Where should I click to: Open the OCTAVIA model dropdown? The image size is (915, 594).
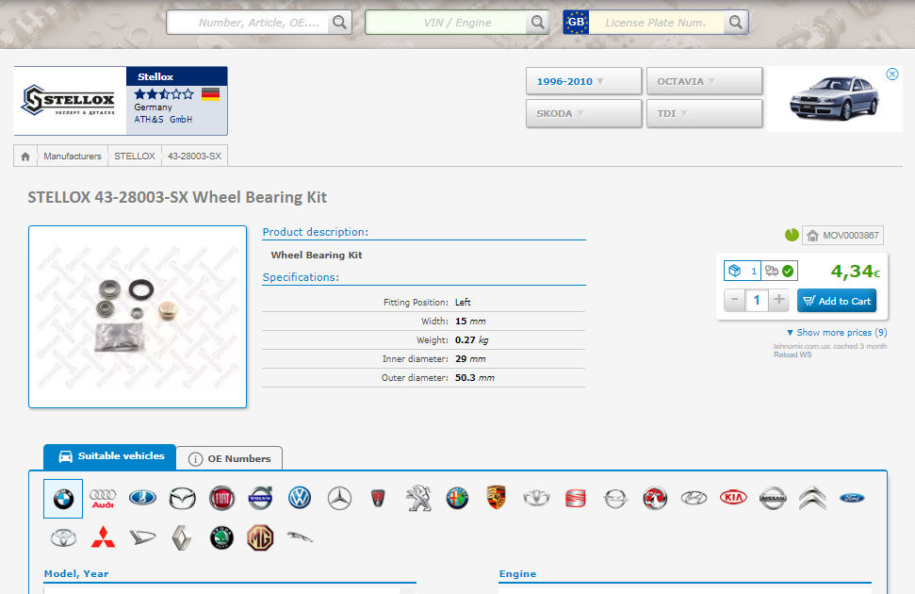point(704,81)
